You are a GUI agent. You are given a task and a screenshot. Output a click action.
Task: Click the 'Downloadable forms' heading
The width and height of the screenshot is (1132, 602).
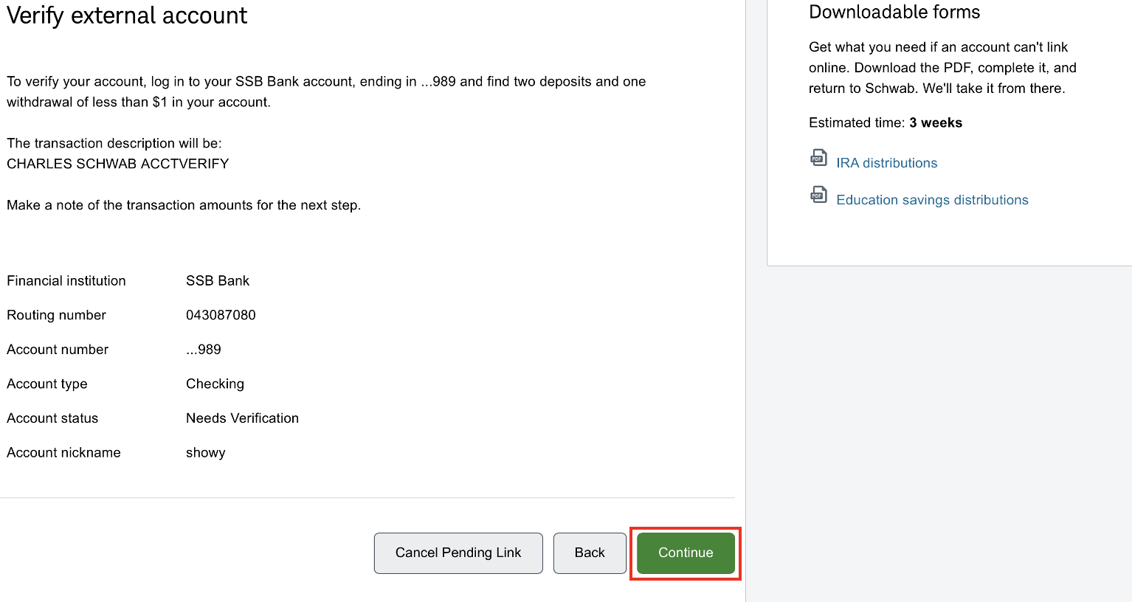tap(894, 12)
